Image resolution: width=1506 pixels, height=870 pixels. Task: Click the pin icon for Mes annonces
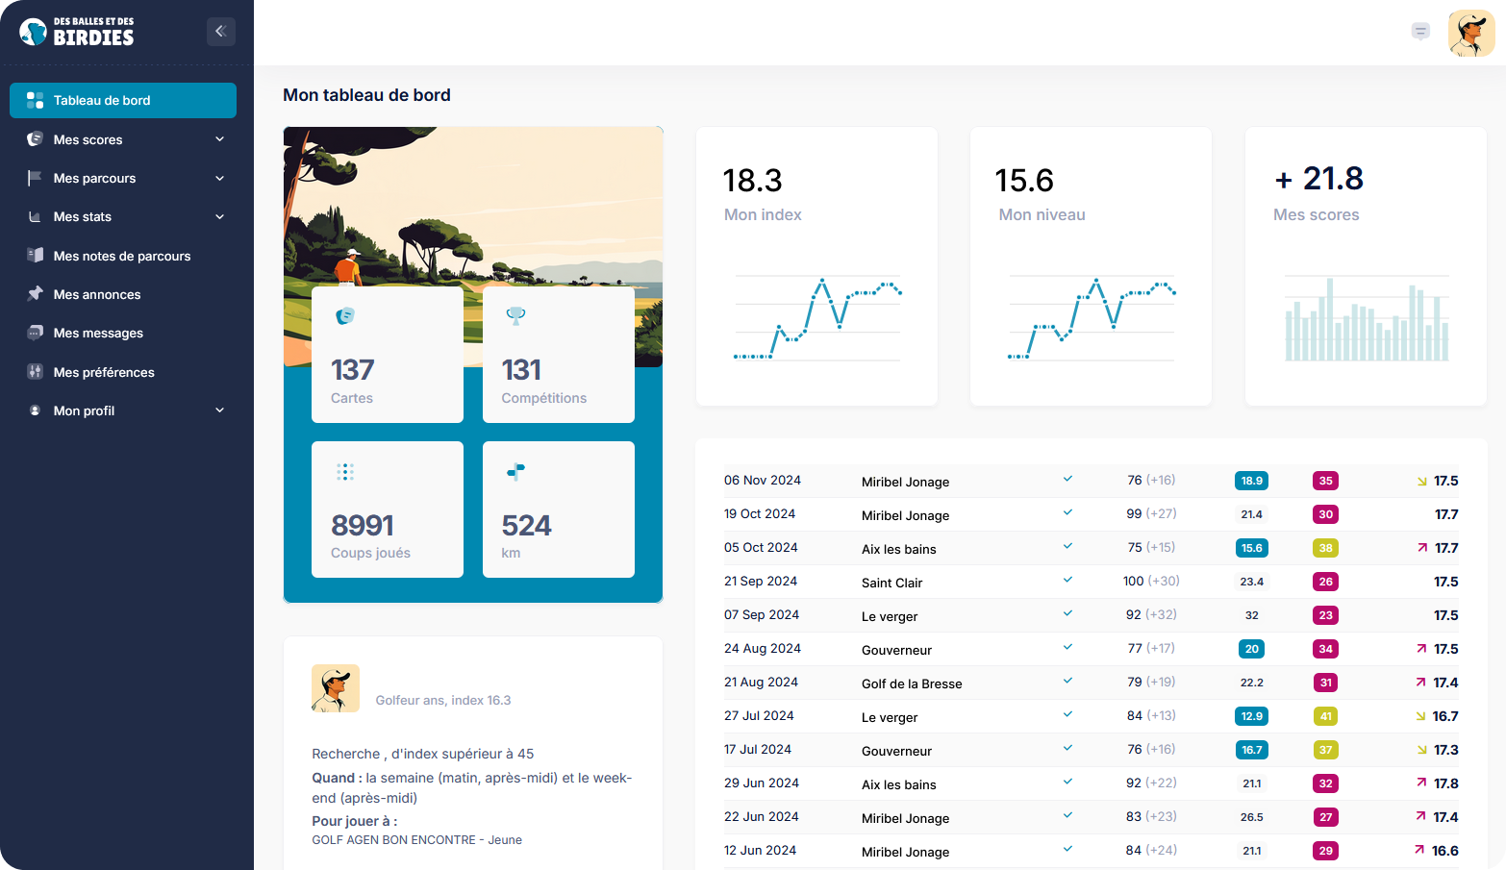tap(35, 294)
